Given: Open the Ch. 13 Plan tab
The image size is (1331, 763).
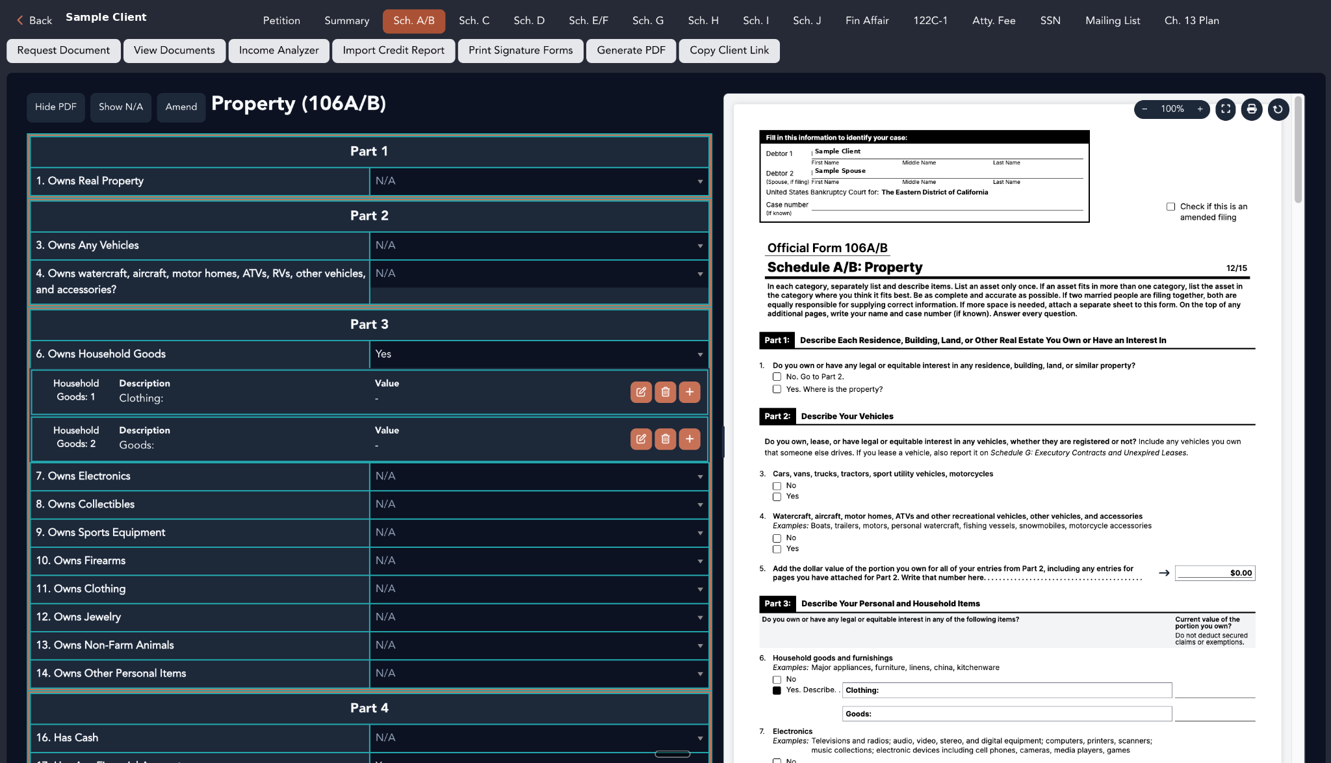Looking at the screenshot, I should 1191,21.
